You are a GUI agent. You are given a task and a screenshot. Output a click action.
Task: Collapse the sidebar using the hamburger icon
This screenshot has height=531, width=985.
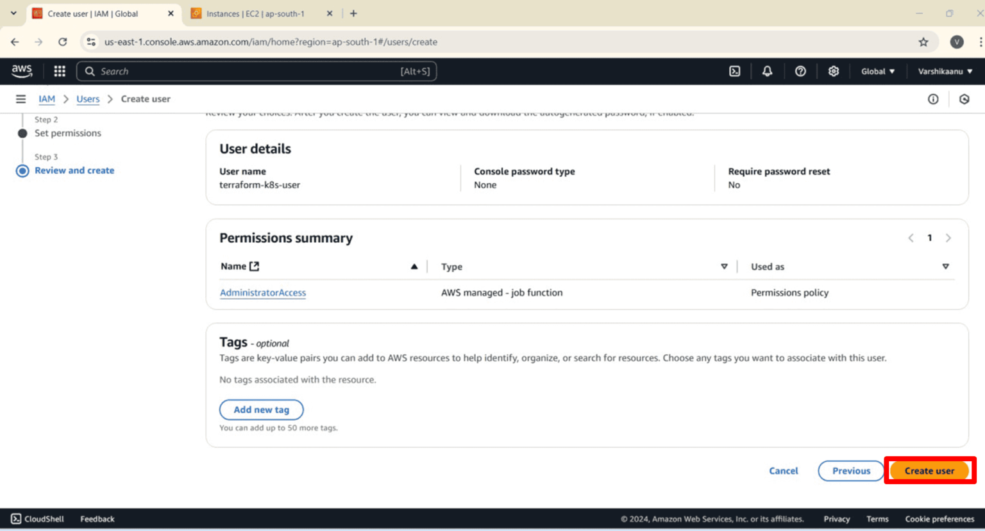pos(21,99)
